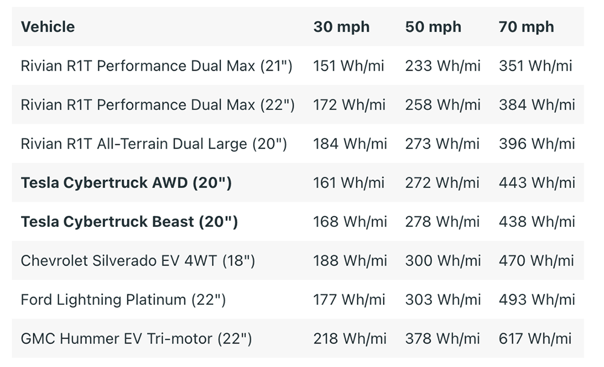Click the 151 Wh/mi cell
604x367 pixels.
349,66
